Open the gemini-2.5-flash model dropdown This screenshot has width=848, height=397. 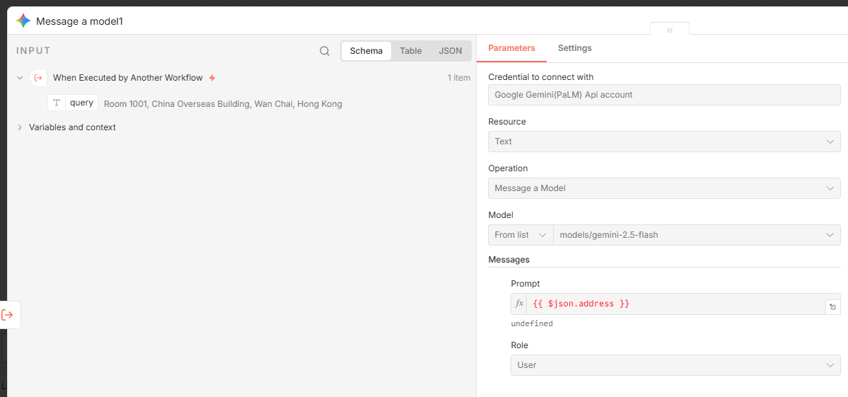[696, 235]
